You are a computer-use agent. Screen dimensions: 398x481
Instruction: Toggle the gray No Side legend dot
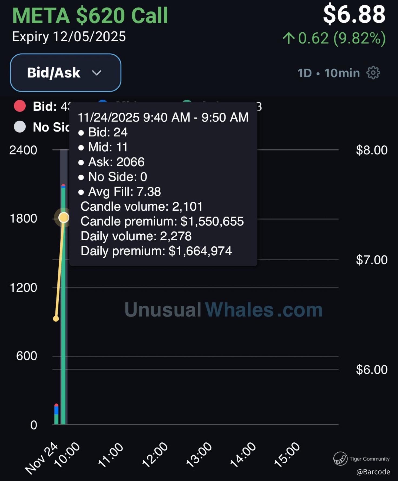pos(20,127)
